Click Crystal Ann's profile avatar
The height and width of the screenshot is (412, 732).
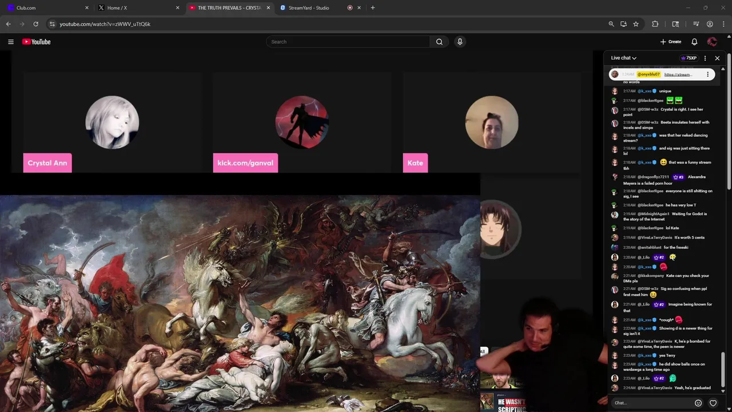click(x=112, y=122)
